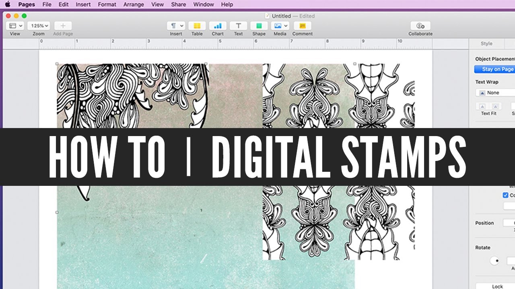
Task: Click the Collaborate toolbar icon
Action: click(420, 26)
